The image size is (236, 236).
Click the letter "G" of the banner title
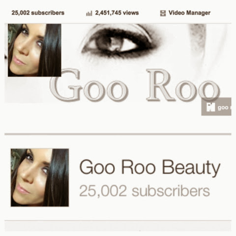65,85
